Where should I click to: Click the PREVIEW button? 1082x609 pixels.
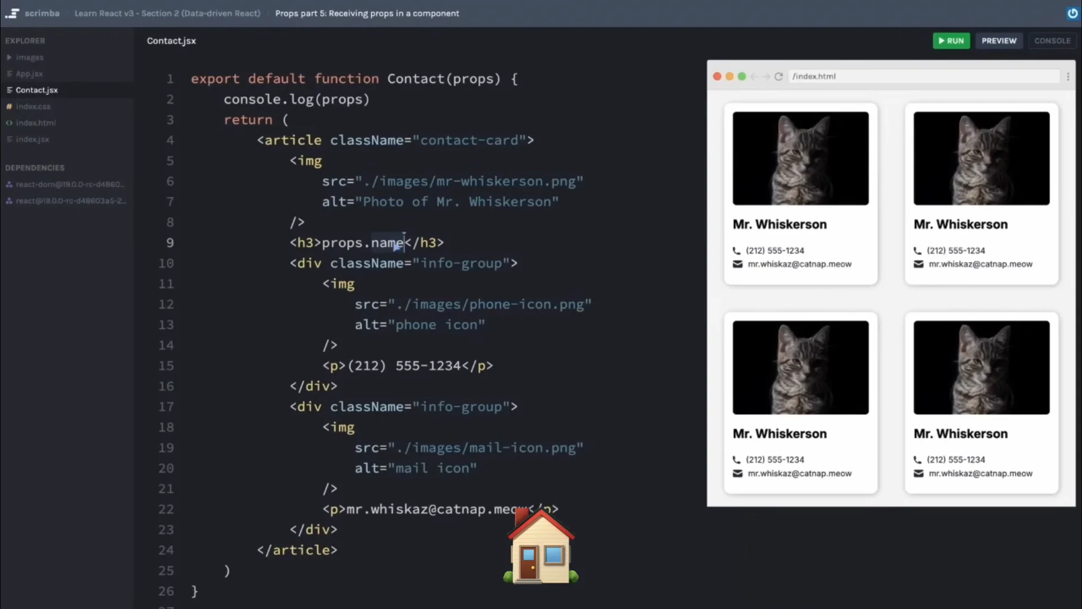999,41
